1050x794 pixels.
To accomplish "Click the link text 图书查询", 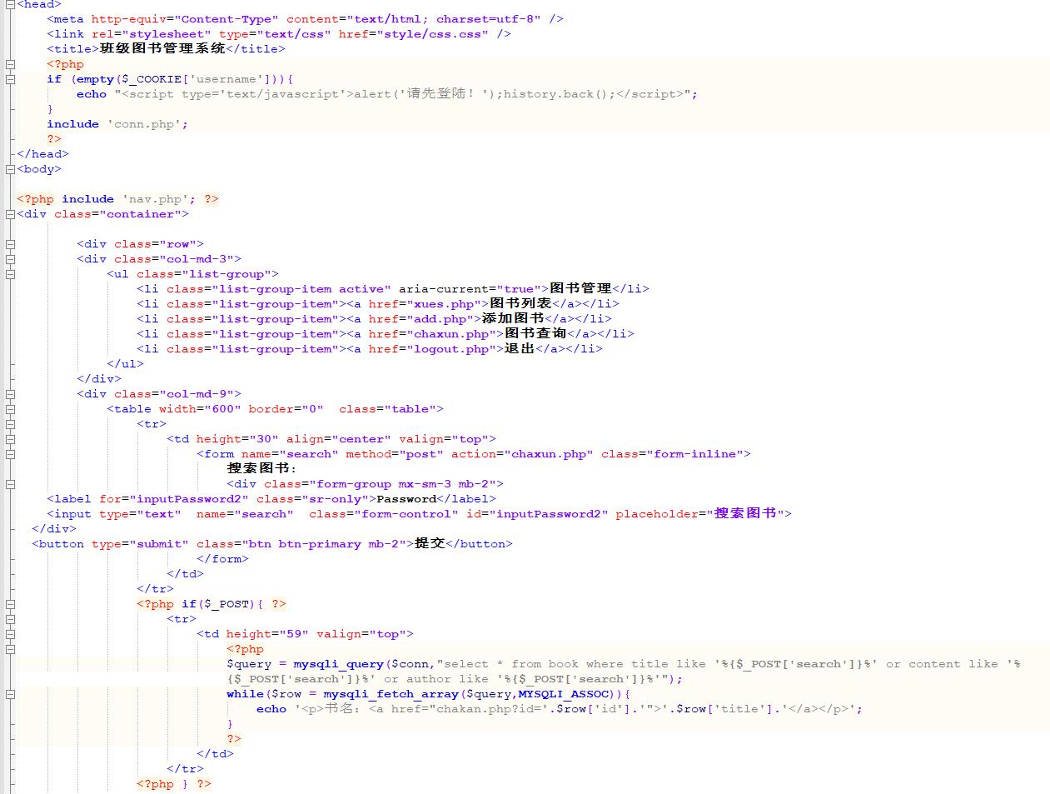I will pyautogui.click(x=535, y=333).
